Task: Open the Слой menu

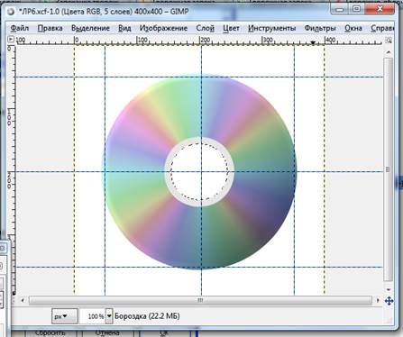Action: [206, 28]
